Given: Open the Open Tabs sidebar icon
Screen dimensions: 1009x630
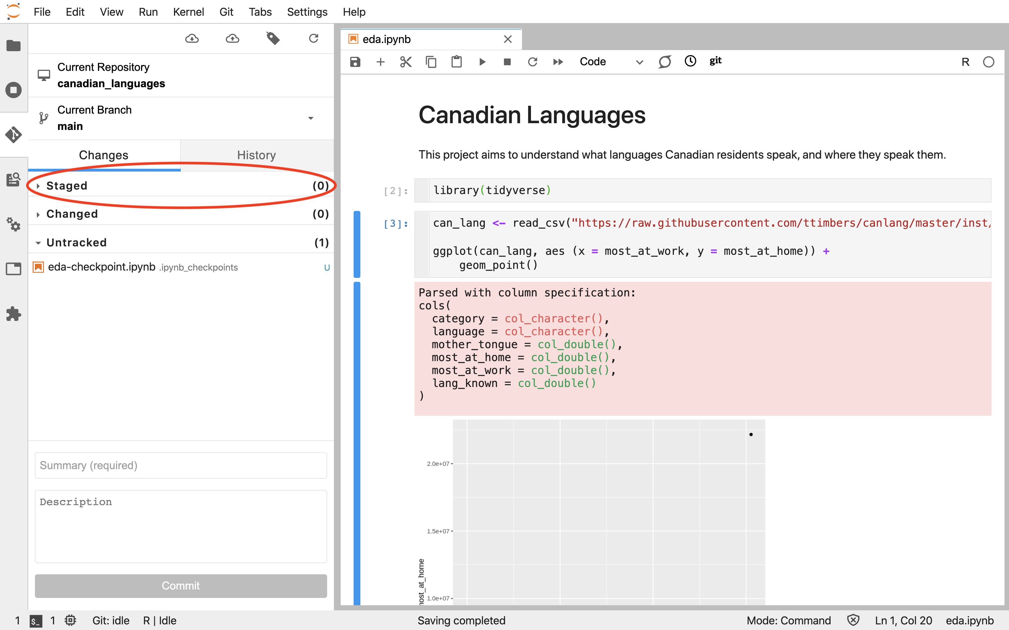Looking at the screenshot, I should click(13, 269).
